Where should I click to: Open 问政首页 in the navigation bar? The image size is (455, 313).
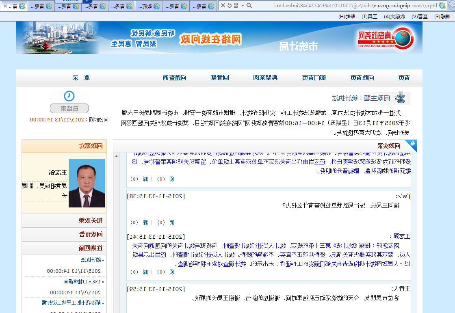click(x=362, y=78)
